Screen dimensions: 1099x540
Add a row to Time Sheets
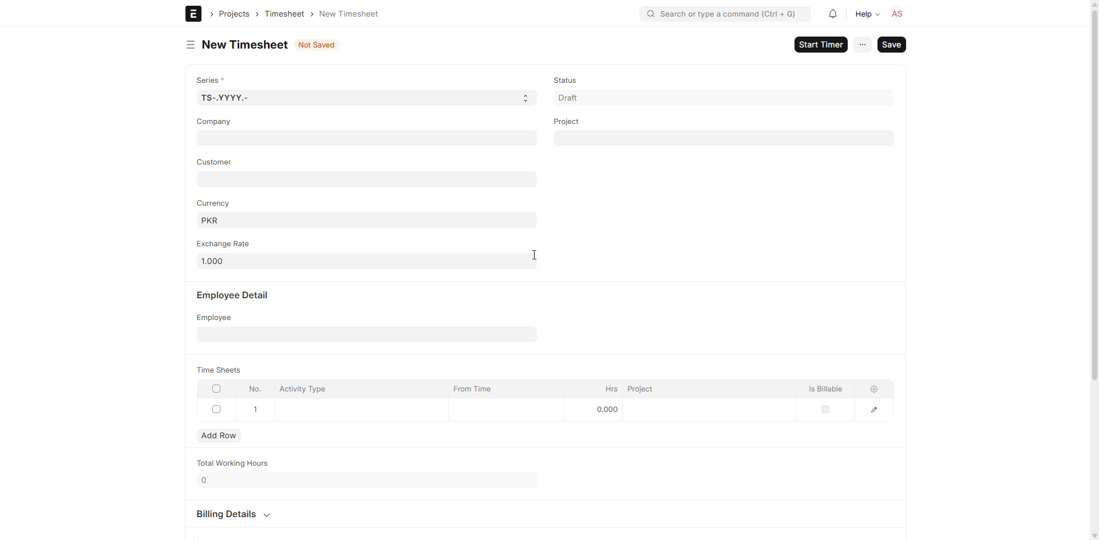click(218, 435)
